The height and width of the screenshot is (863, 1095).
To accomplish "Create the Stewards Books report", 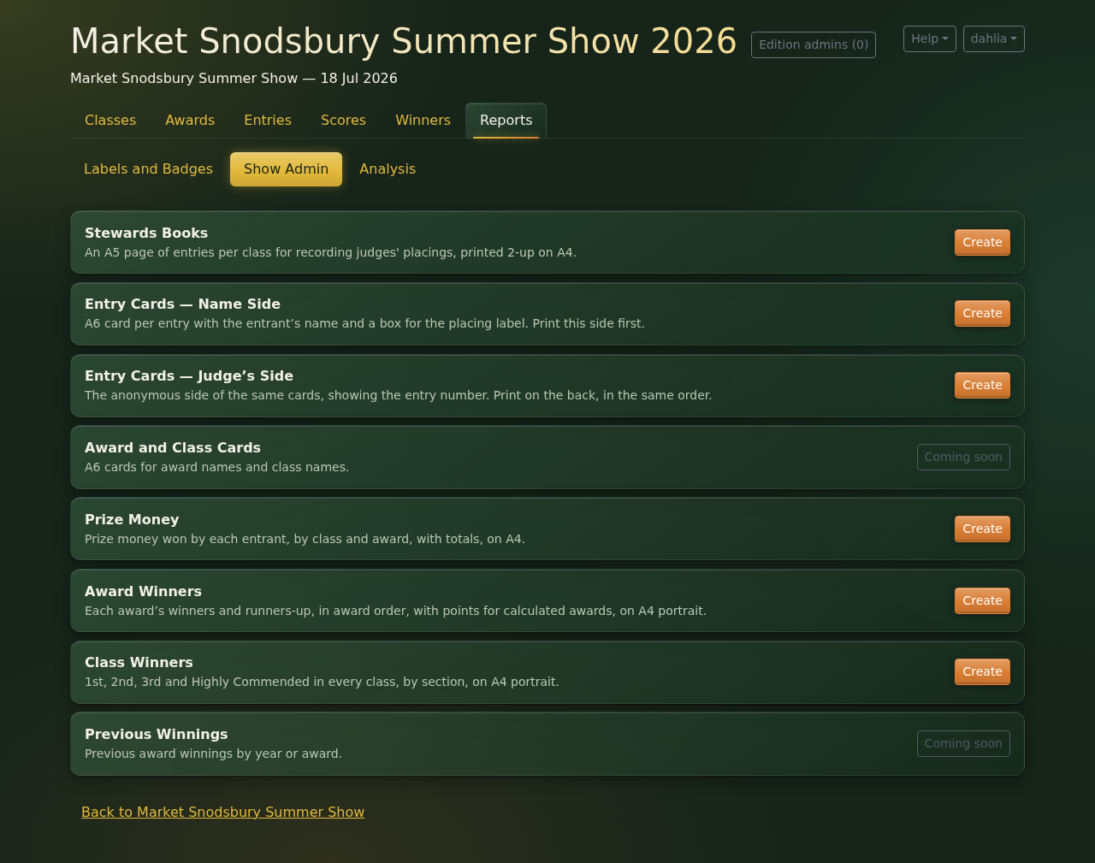I will pyautogui.click(x=982, y=242).
